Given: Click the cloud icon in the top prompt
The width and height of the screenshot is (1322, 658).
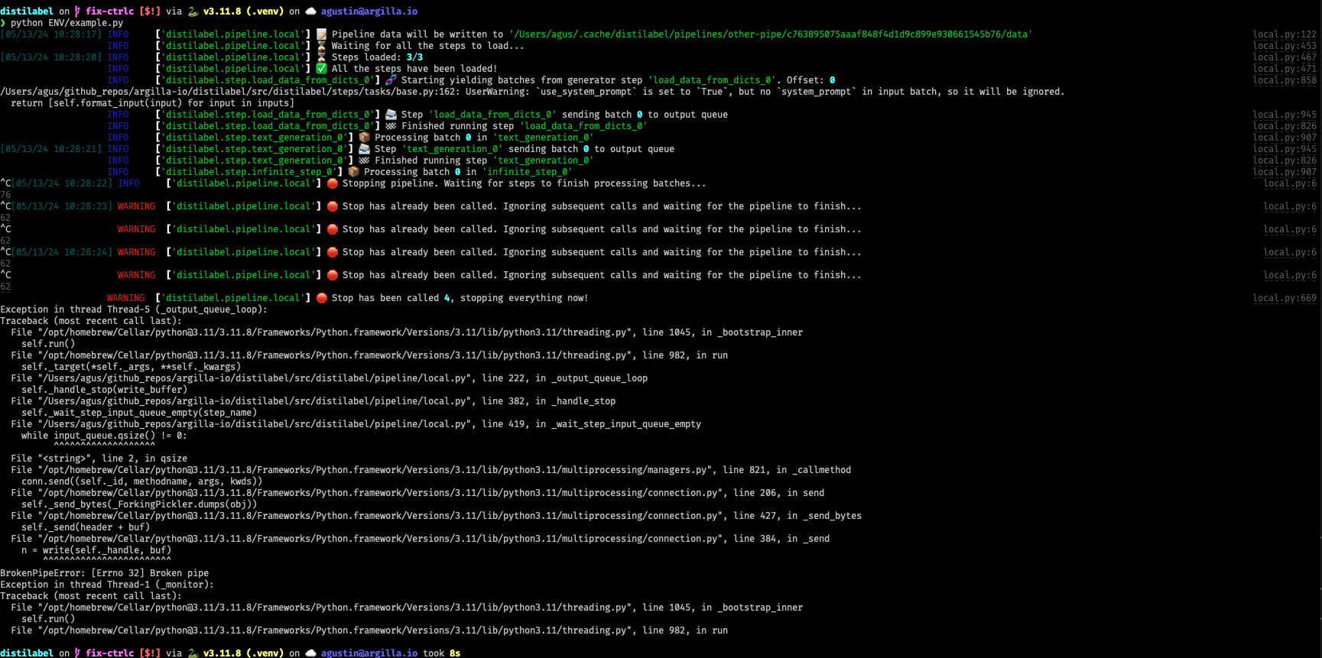Looking at the screenshot, I should pyautogui.click(x=310, y=11).
